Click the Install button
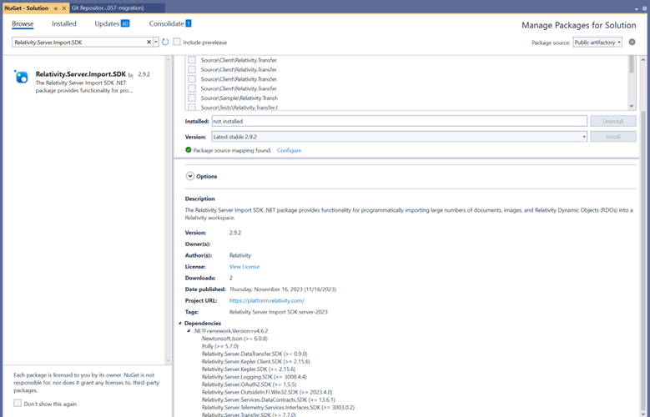650x417 pixels. pyautogui.click(x=612, y=137)
